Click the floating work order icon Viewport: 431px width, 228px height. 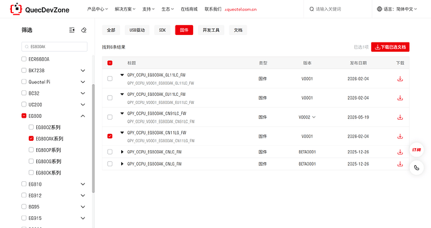(x=417, y=150)
